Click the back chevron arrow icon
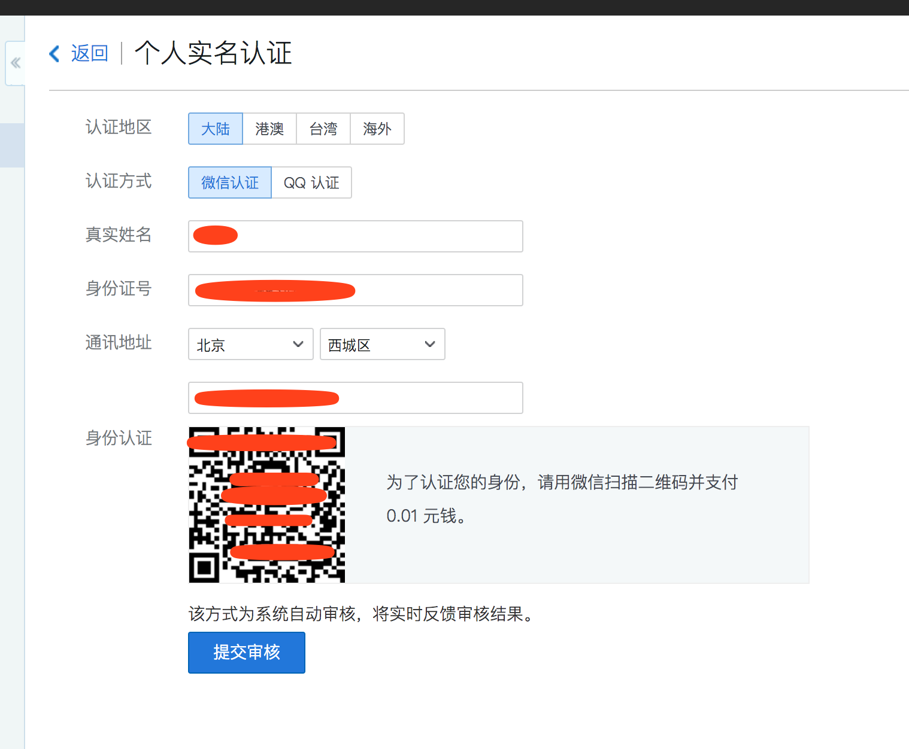This screenshot has height=749, width=909. tap(54, 54)
